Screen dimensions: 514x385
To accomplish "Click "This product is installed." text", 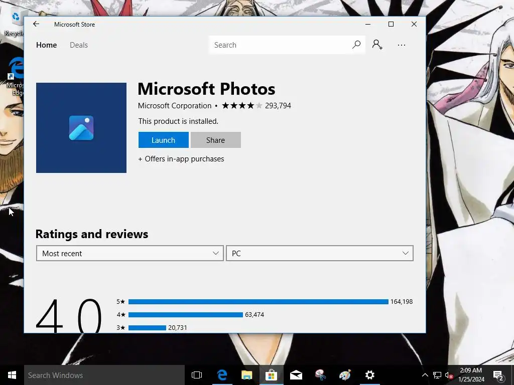I will tap(178, 121).
